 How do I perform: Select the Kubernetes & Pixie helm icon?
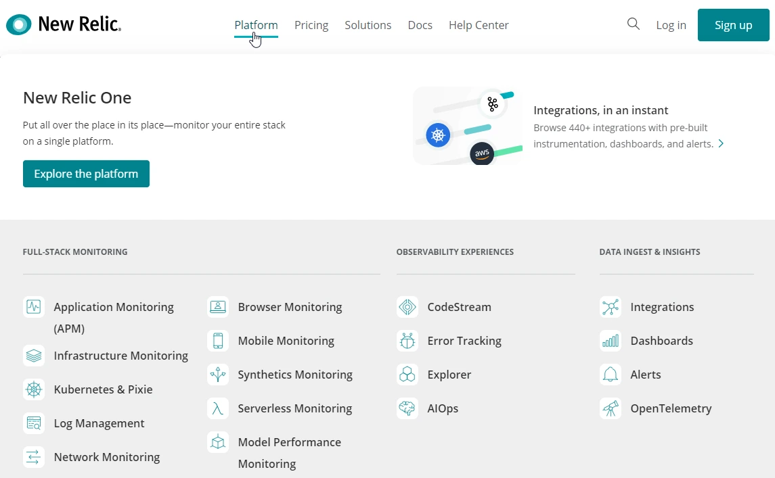pos(34,389)
